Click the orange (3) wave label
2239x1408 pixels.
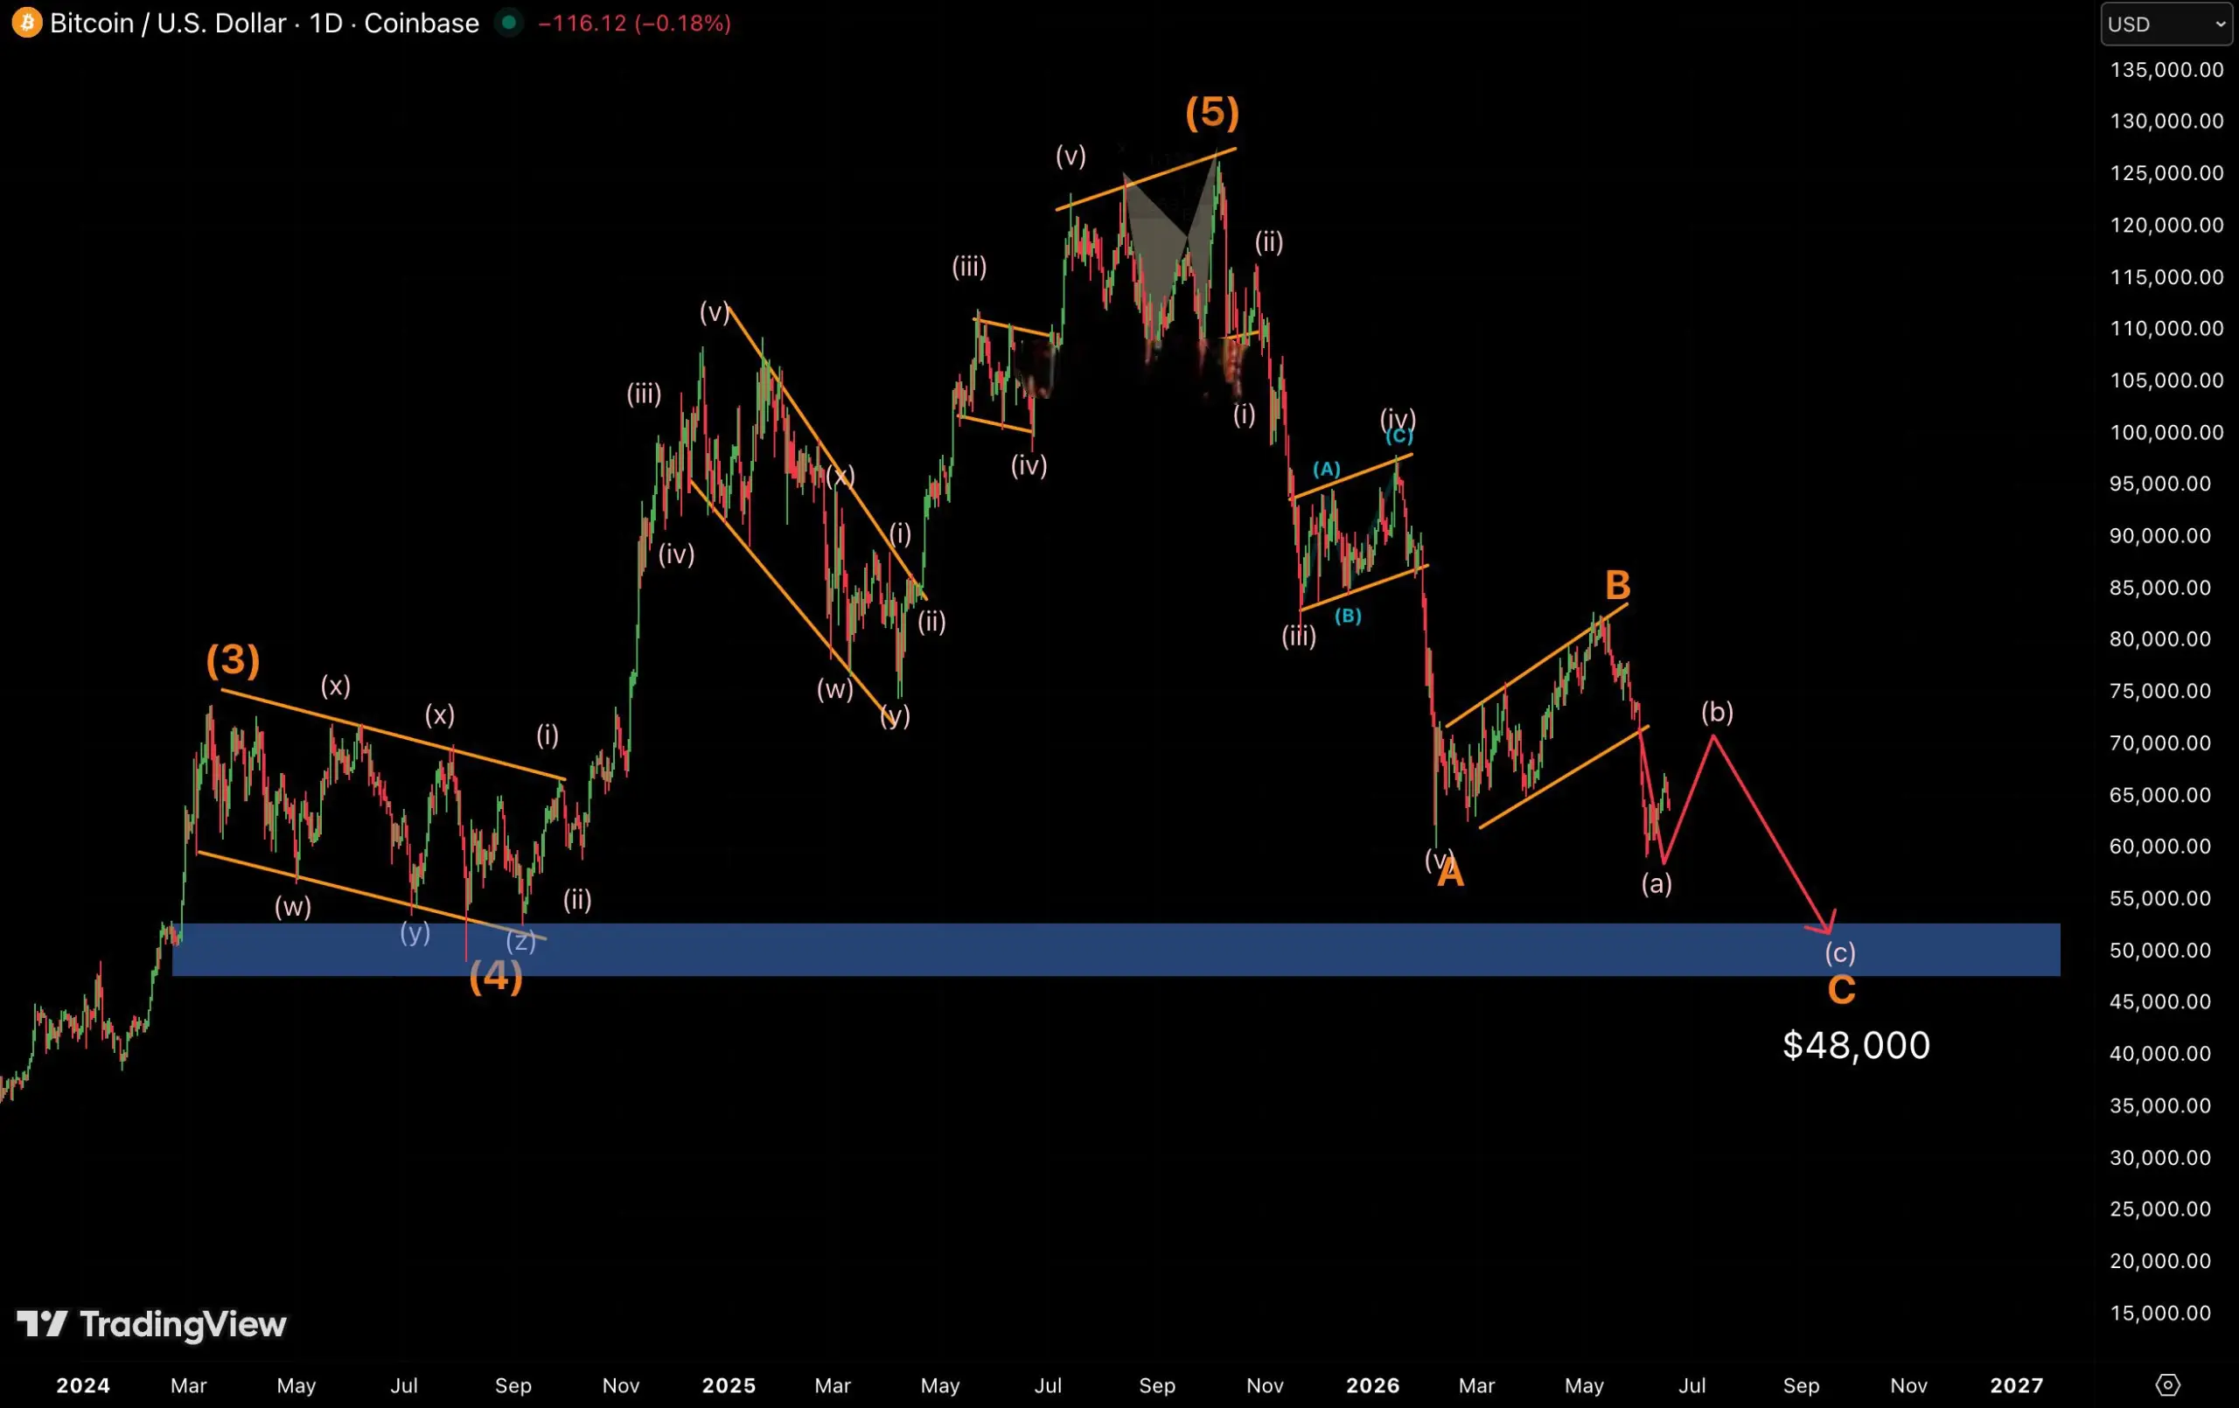point(233,660)
